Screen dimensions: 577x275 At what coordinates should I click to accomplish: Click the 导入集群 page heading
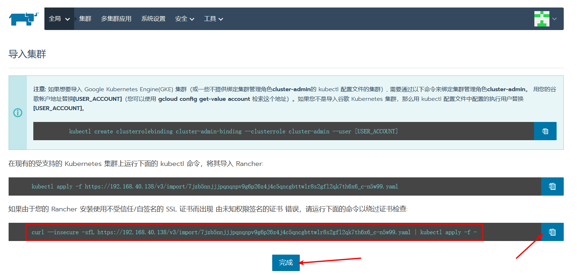(x=27, y=54)
